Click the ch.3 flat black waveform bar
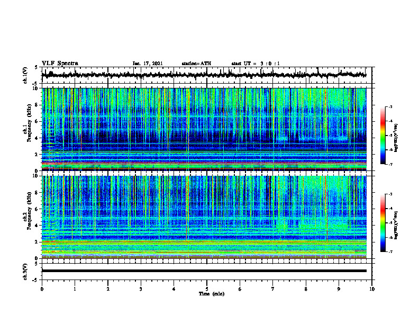The image size is (419, 324). [204, 271]
